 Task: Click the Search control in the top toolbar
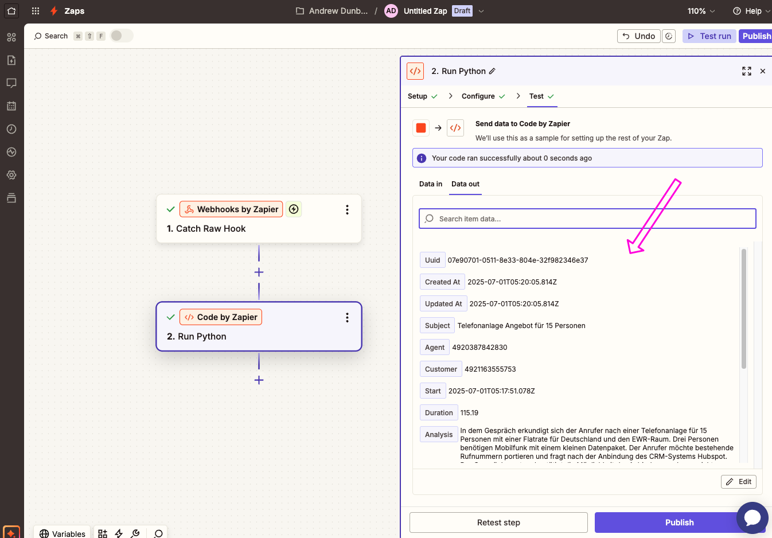click(51, 36)
